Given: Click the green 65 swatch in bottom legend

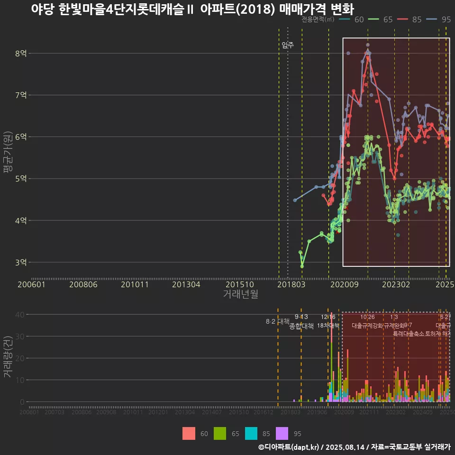Looking at the screenshot, I should tap(220, 434).
